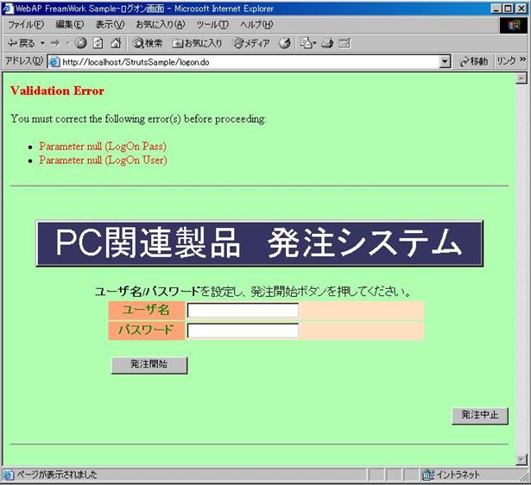531x485 pixels.
Task: Expand the Links (リンク) toolbar chevron
Action: pyautogui.click(x=523, y=61)
